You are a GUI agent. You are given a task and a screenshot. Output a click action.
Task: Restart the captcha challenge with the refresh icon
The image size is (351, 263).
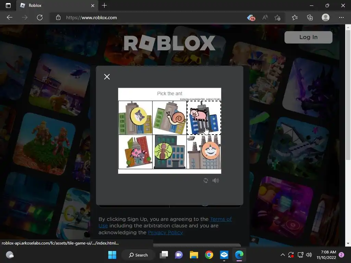click(206, 180)
